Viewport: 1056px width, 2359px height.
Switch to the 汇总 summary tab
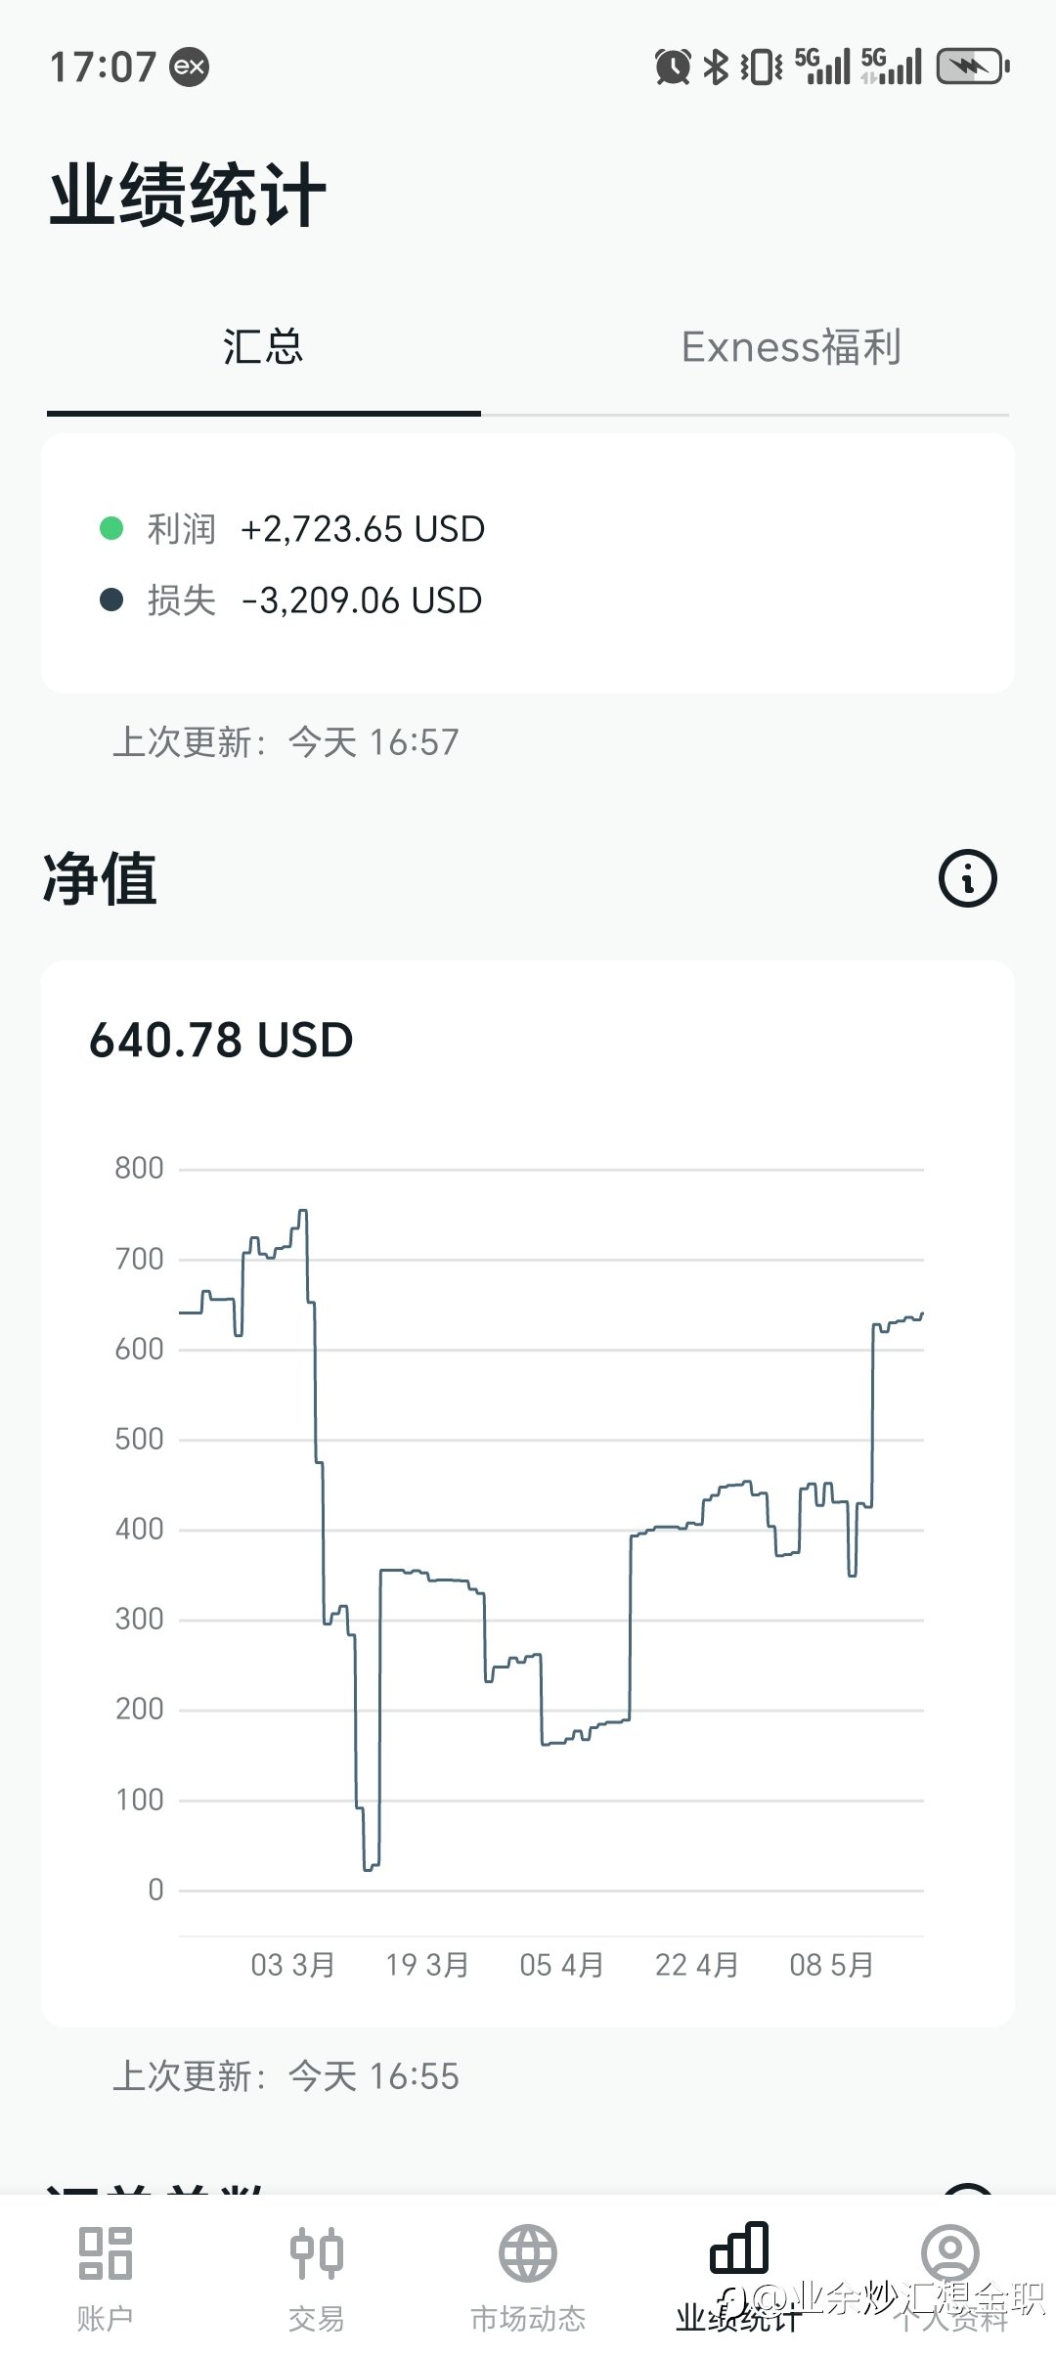263,347
